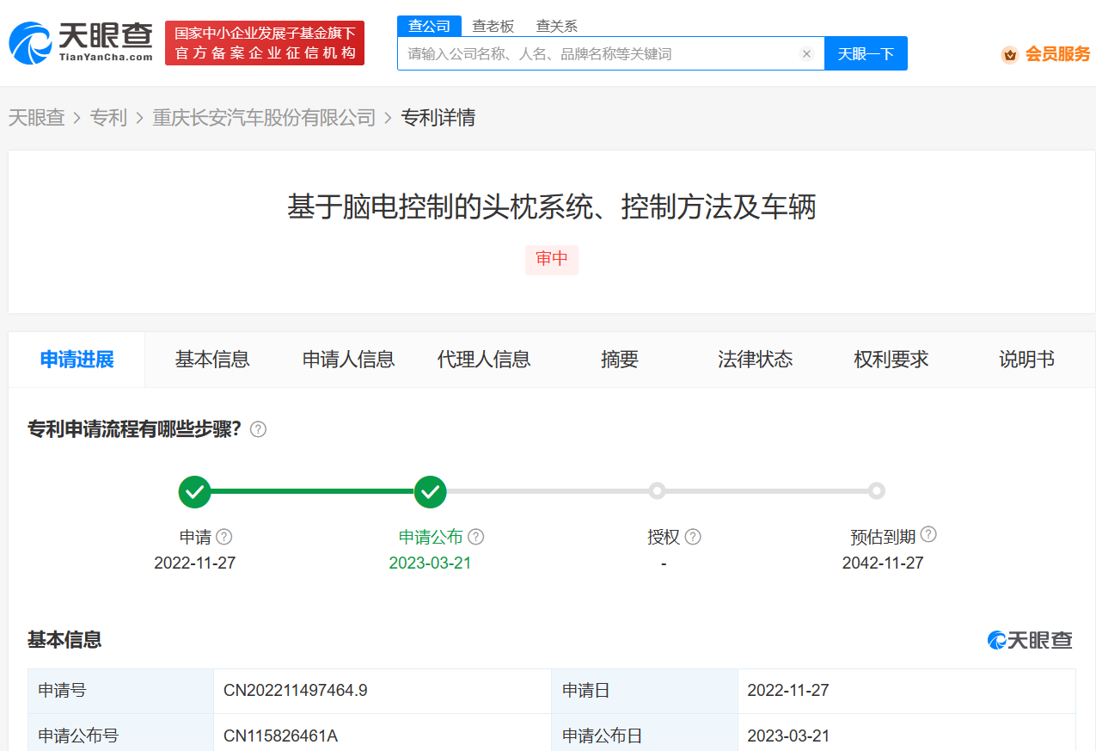This screenshot has width=1096, height=751.
Task: Open the 说明书 tab
Action: (x=1026, y=360)
